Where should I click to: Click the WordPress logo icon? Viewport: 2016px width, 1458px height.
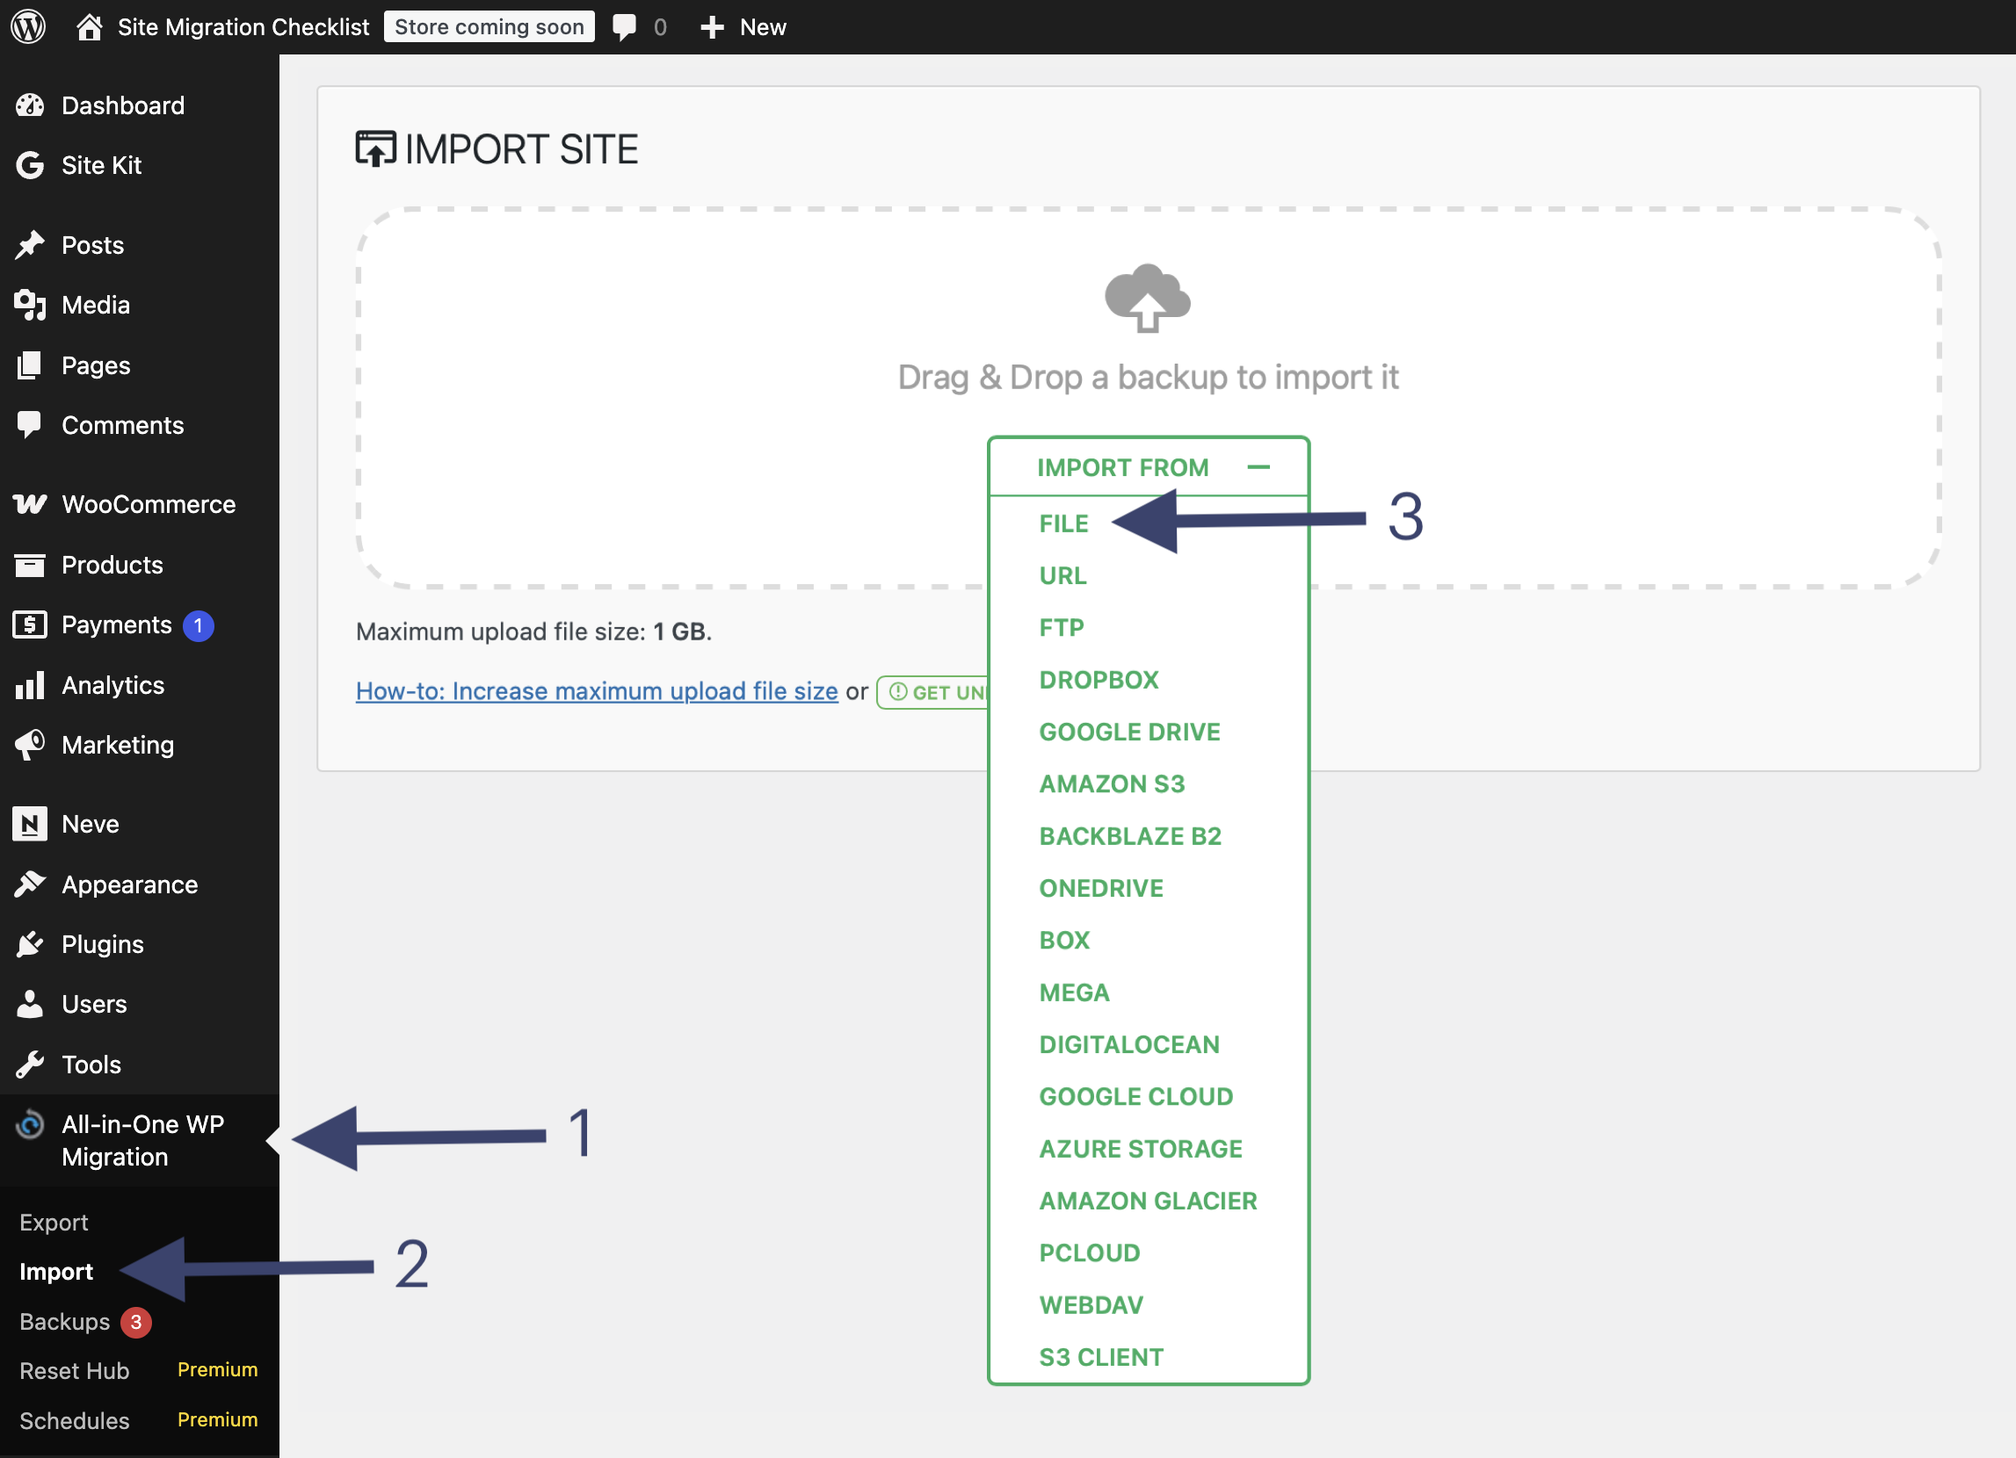28,26
